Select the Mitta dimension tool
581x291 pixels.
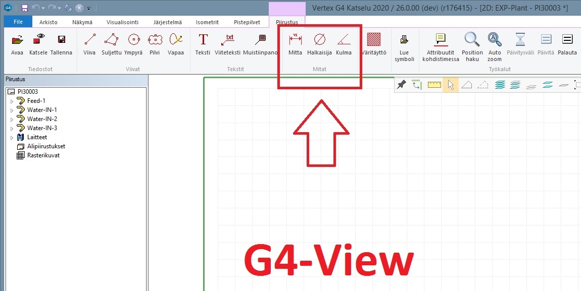(296, 39)
